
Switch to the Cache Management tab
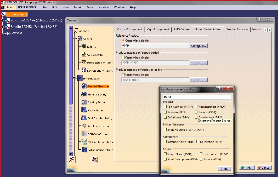pos(130,30)
